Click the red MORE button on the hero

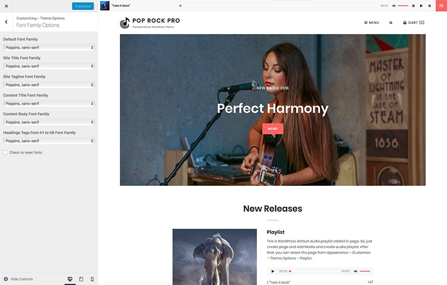coord(273,129)
